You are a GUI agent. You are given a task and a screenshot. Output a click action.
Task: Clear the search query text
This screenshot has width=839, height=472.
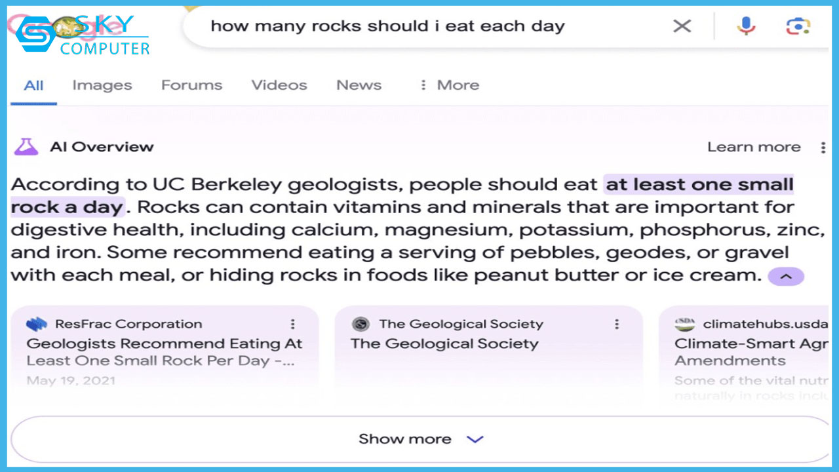pyautogui.click(x=682, y=26)
